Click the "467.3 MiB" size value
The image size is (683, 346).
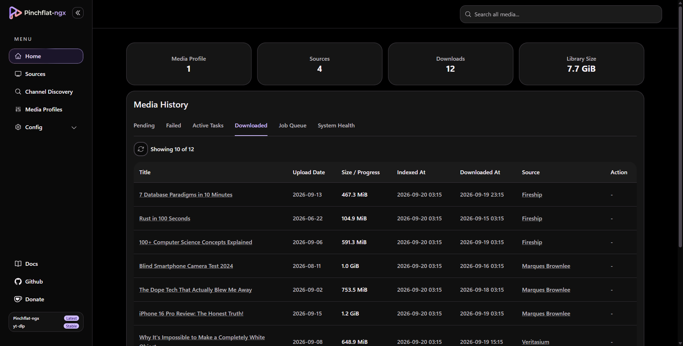(x=355, y=195)
